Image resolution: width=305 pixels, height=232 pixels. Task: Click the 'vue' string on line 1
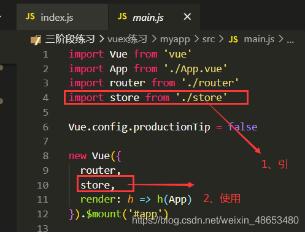click(x=178, y=54)
